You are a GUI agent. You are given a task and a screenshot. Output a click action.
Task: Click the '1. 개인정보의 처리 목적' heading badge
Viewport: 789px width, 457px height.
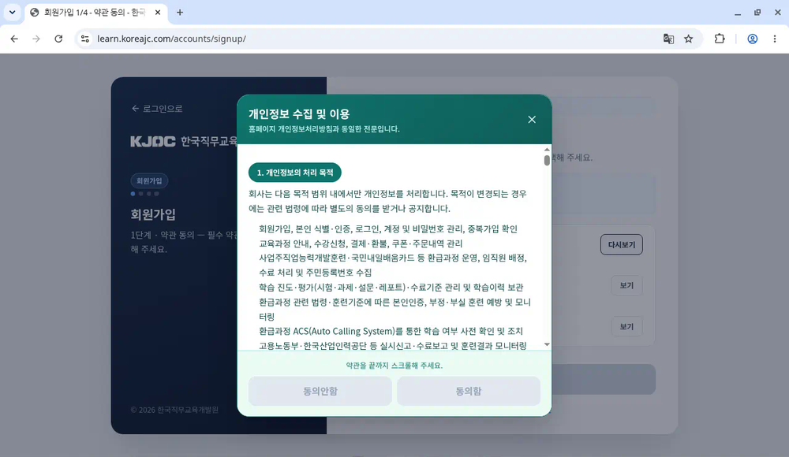coord(295,173)
